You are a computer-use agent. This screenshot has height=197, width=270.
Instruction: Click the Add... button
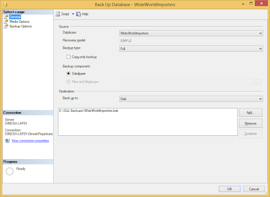251,113
